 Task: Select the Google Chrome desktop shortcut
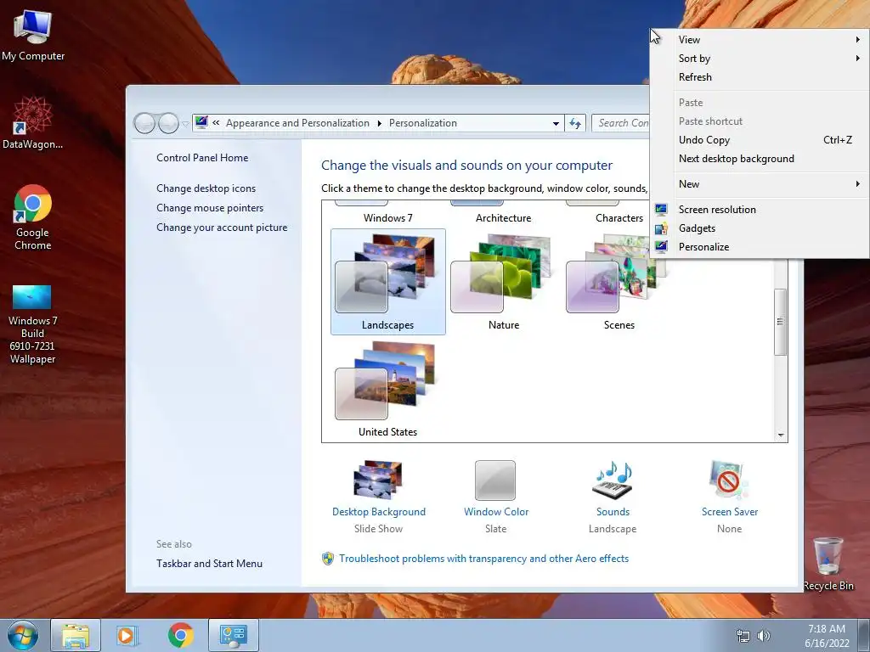(33, 217)
